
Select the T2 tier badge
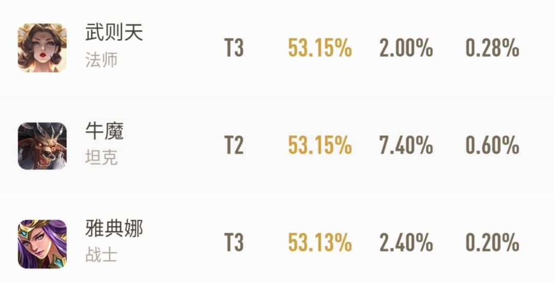tap(234, 146)
